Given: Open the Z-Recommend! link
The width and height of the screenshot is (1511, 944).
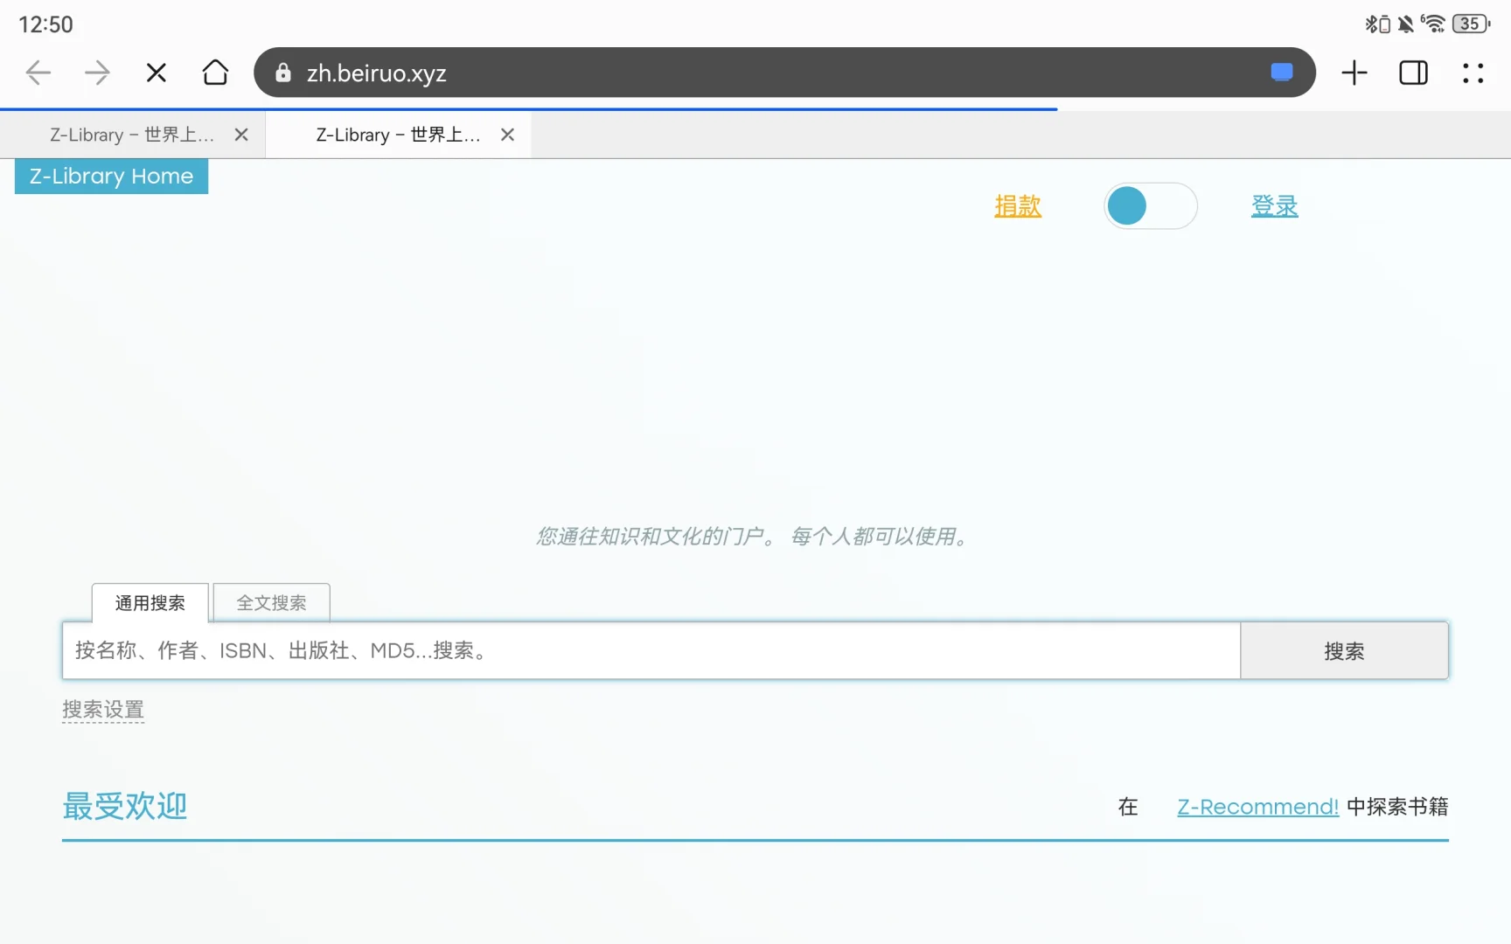Looking at the screenshot, I should 1257,807.
